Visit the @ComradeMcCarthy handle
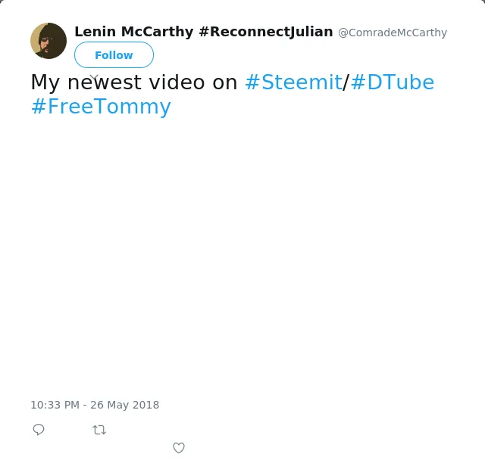The image size is (485, 460). click(393, 33)
